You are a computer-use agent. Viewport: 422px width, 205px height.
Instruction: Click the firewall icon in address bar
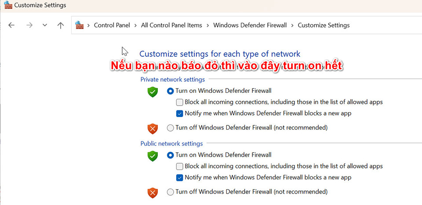point(80,25)
